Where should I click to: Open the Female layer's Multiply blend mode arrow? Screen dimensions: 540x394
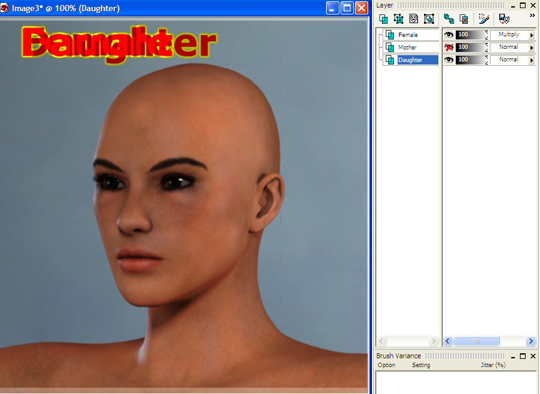click(x=532, y=34)
